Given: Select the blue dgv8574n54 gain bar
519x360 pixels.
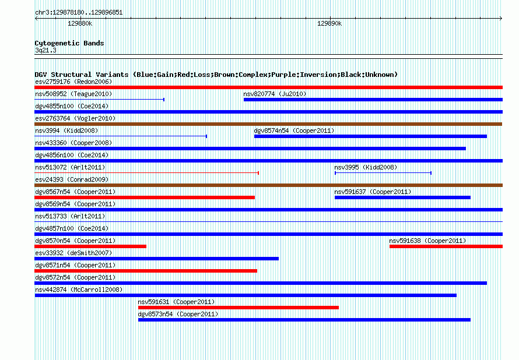Looking at the screenshot, I should click(x=370, y=136).
